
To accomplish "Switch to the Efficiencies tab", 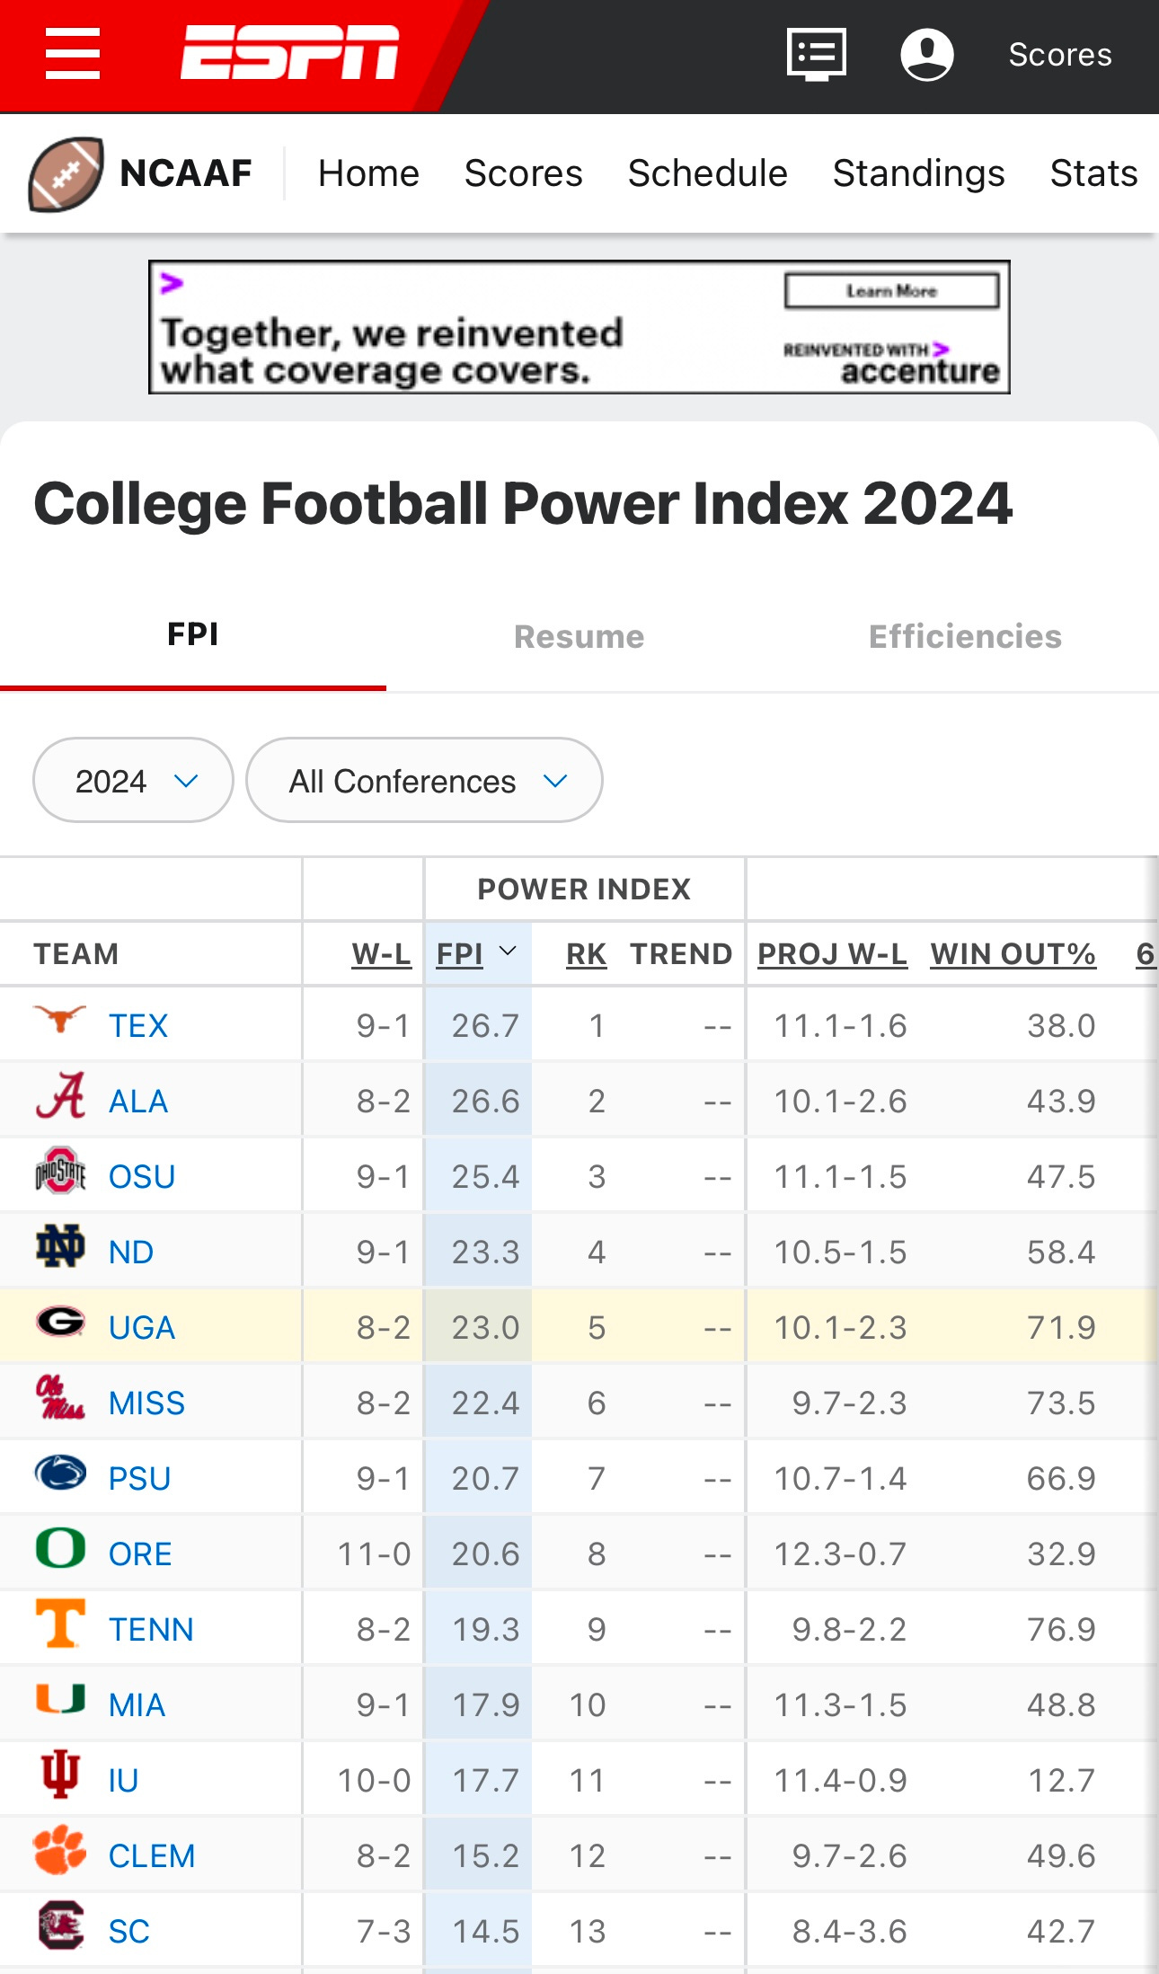I will (x=965, y=637).
